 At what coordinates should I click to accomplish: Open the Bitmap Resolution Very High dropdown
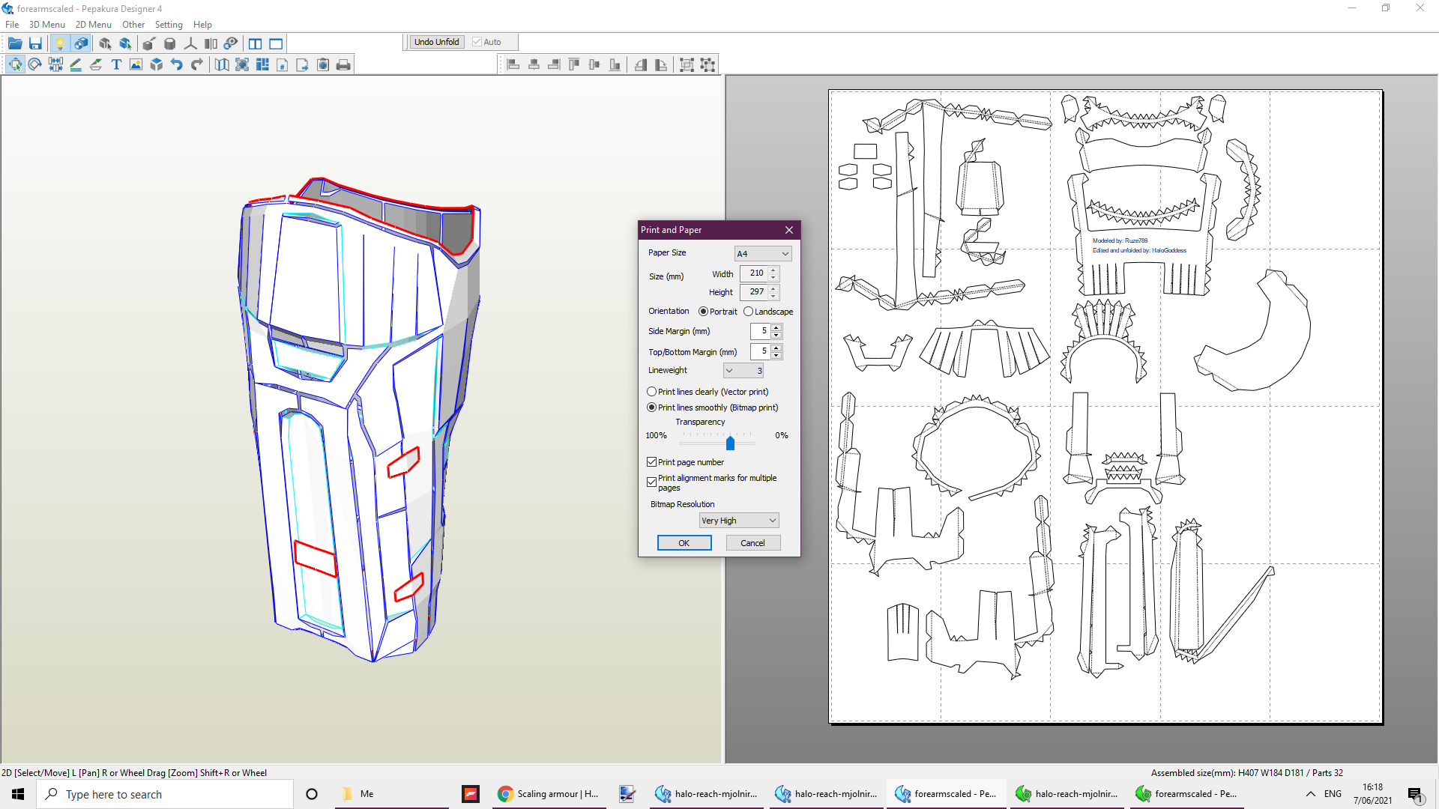point(739,521)
